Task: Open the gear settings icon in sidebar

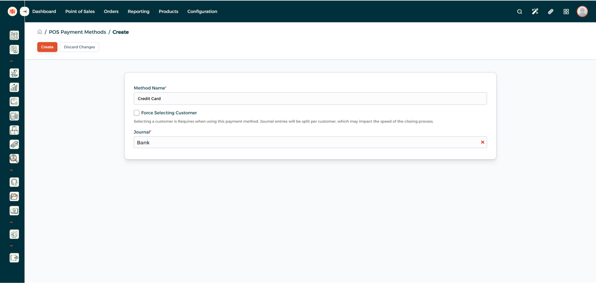Action: point(14,234)
